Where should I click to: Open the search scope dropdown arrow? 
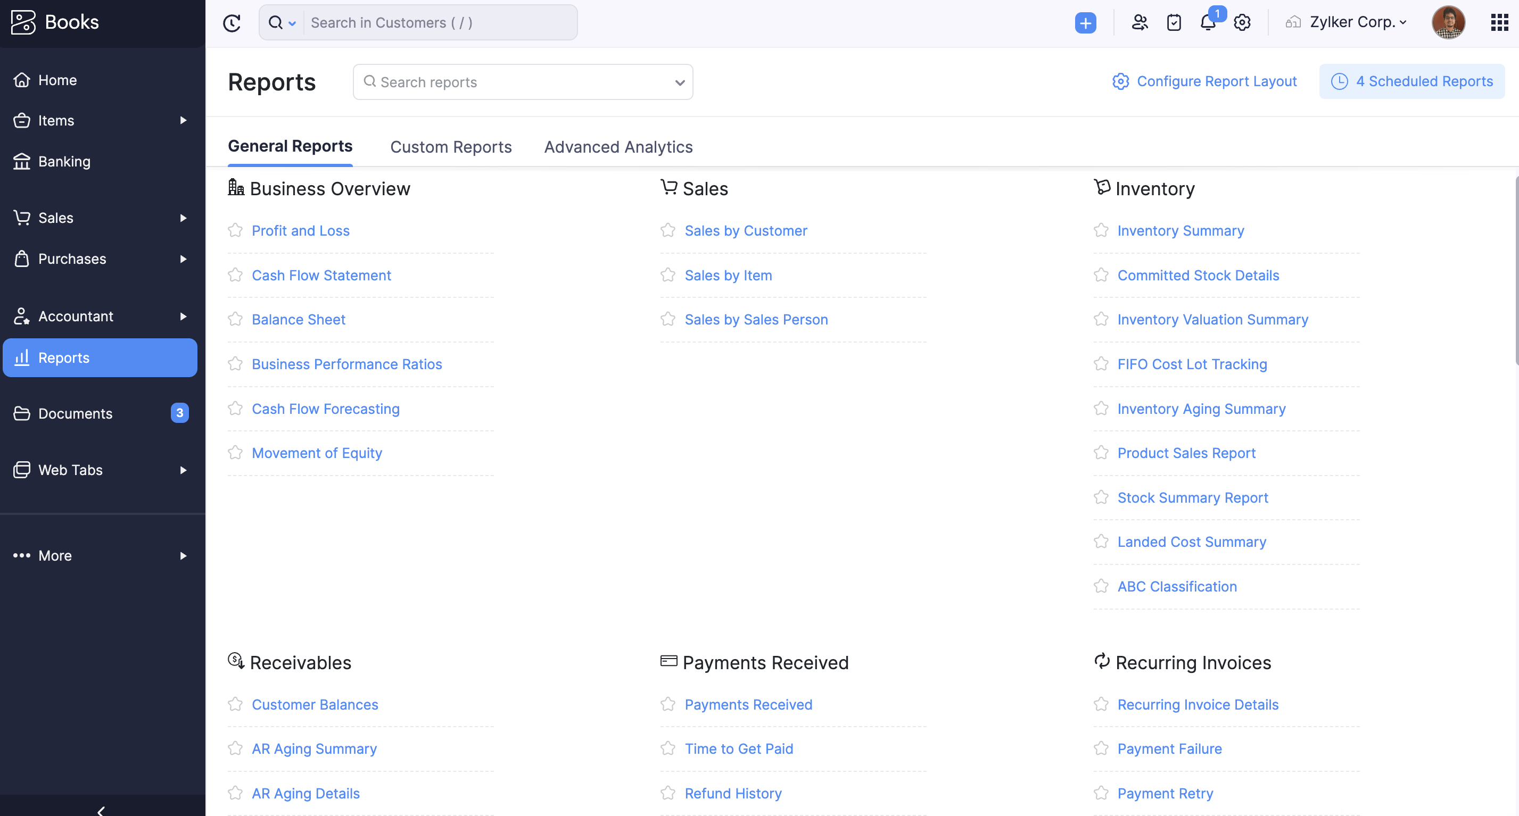[x=292, y=23]
